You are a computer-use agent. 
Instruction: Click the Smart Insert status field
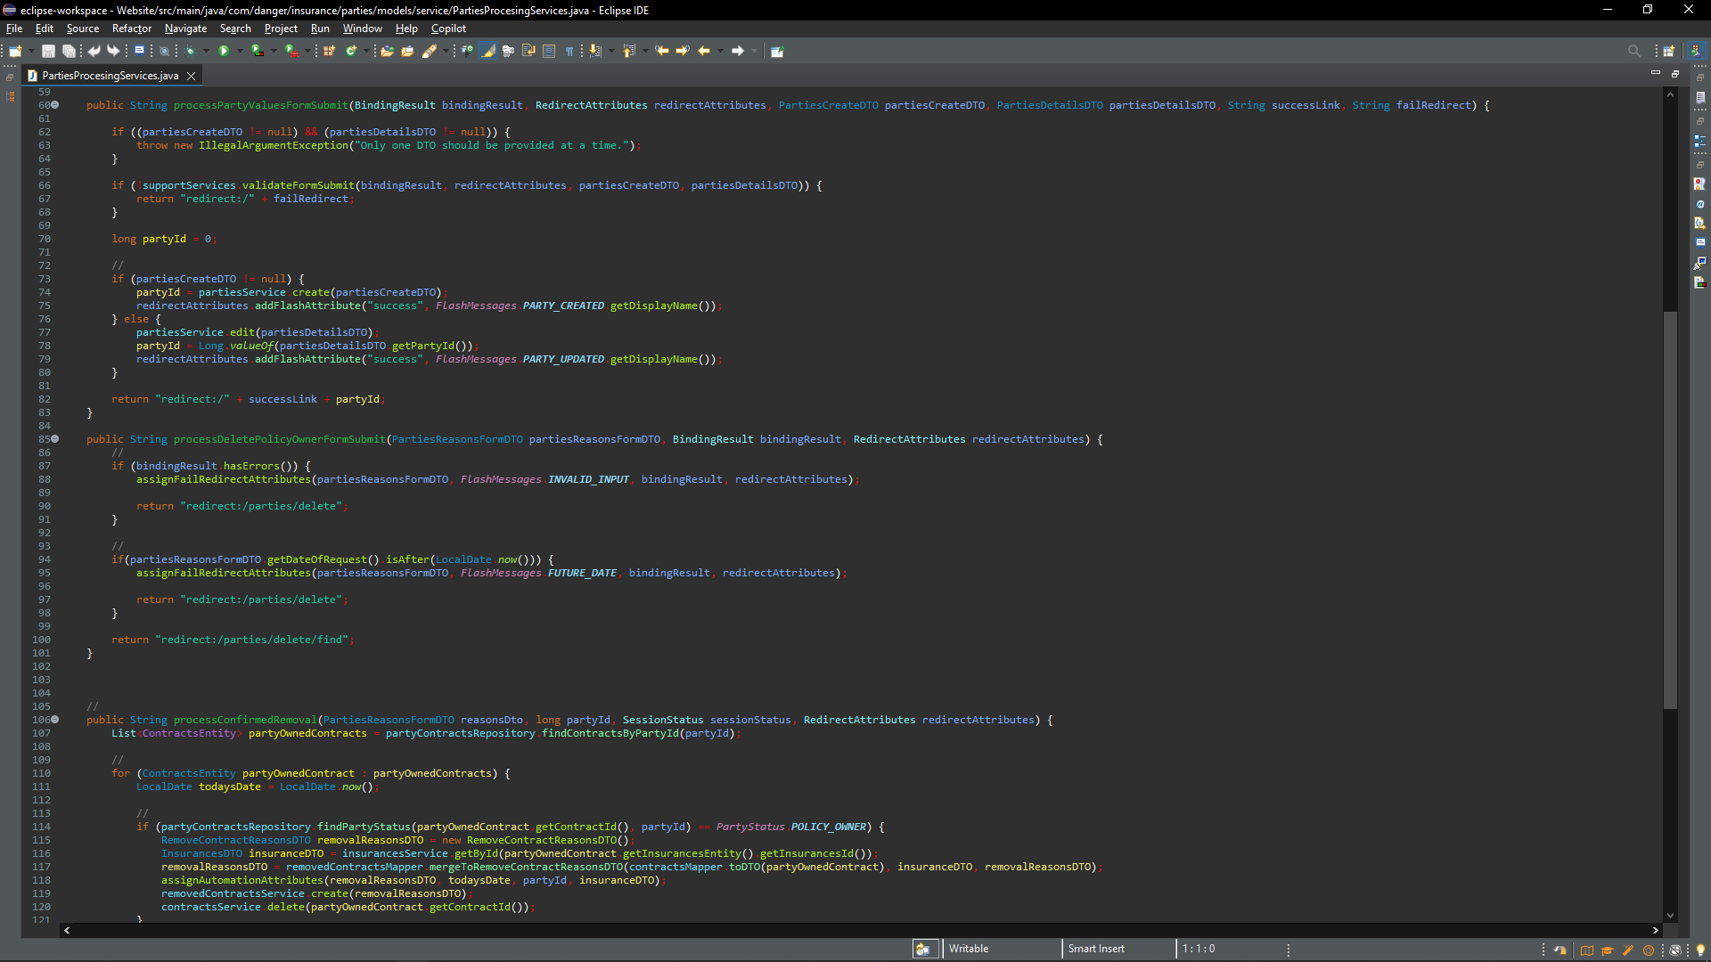click(x=1096, y=949)
